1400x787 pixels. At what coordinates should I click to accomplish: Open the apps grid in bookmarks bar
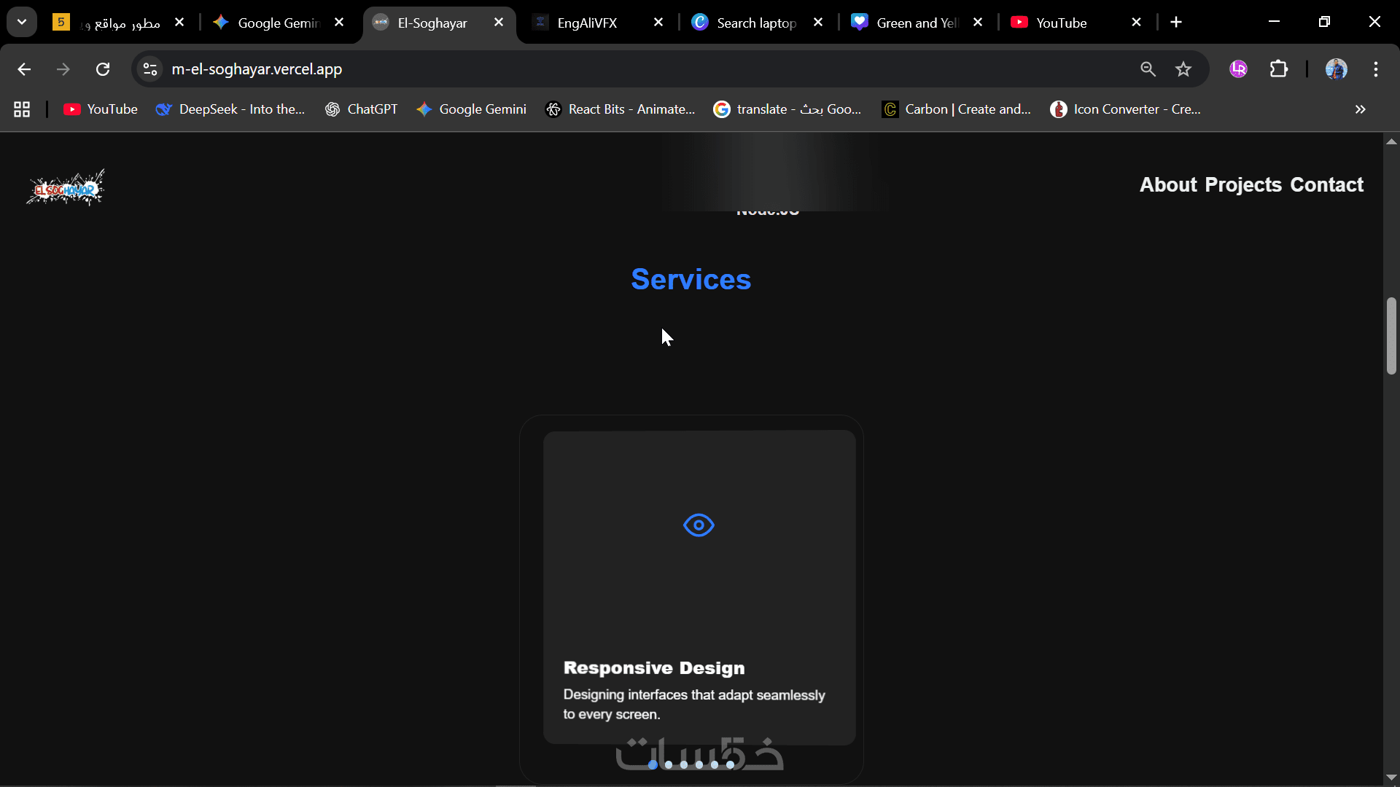[x=22, y=109]
